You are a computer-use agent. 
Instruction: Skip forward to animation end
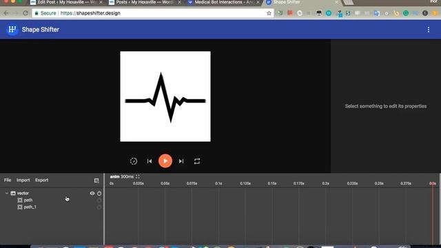point(181,161)
